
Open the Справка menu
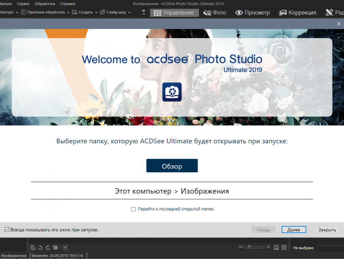pyautogui.click(x=67, y=4)
